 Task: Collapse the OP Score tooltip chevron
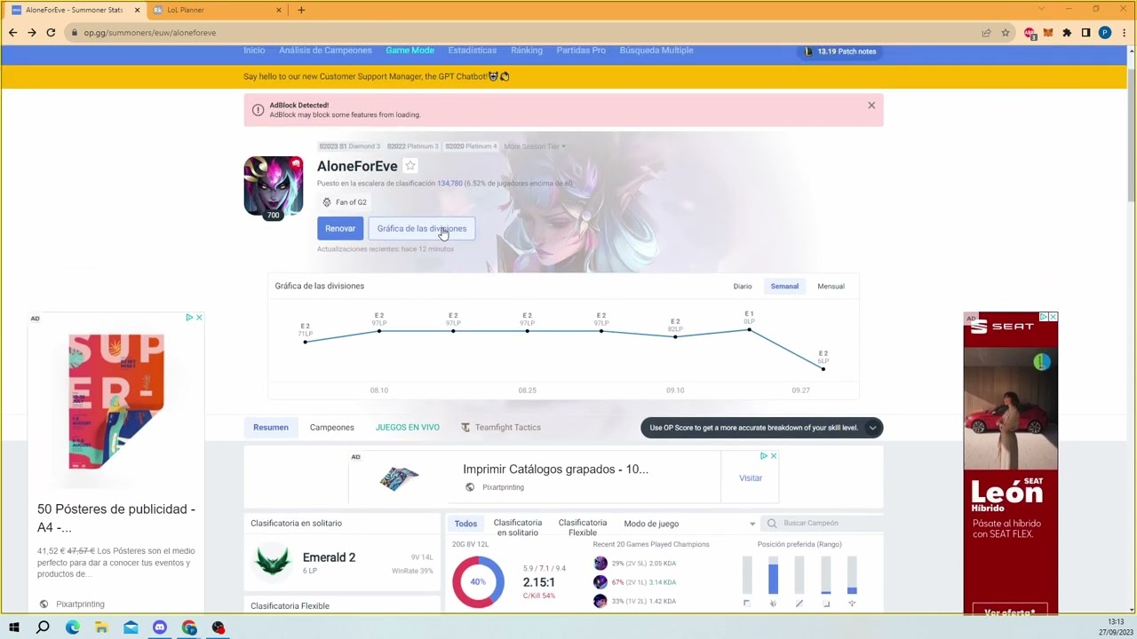coord(872,428)
